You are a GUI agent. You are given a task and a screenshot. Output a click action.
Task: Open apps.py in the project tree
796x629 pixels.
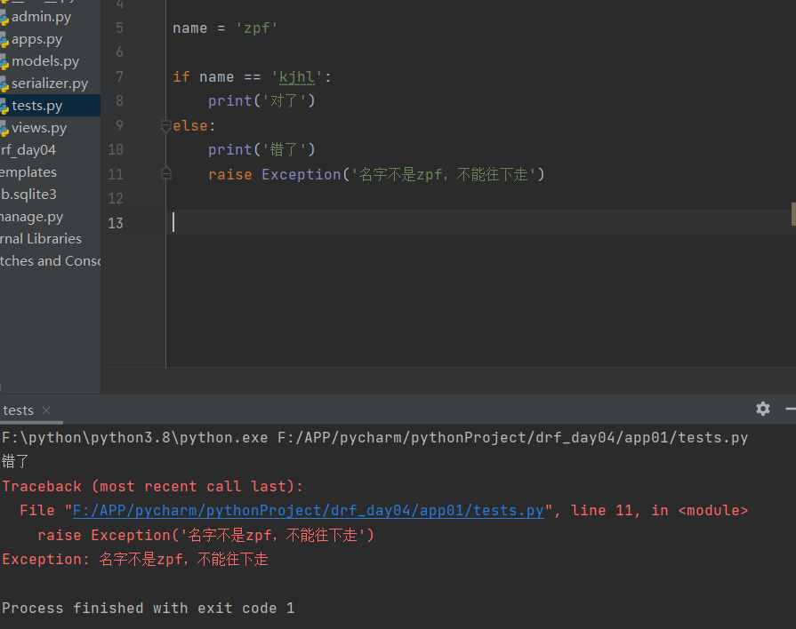click(36, 39)
